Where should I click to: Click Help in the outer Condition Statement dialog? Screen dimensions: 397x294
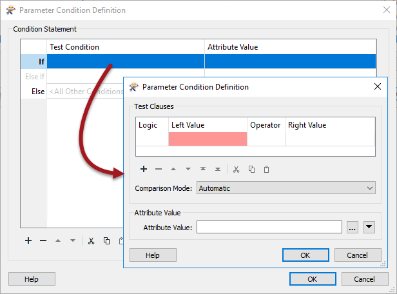coord(32,279)
